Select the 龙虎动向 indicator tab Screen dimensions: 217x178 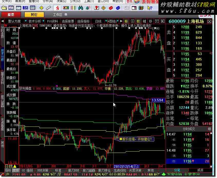point(120,170)
